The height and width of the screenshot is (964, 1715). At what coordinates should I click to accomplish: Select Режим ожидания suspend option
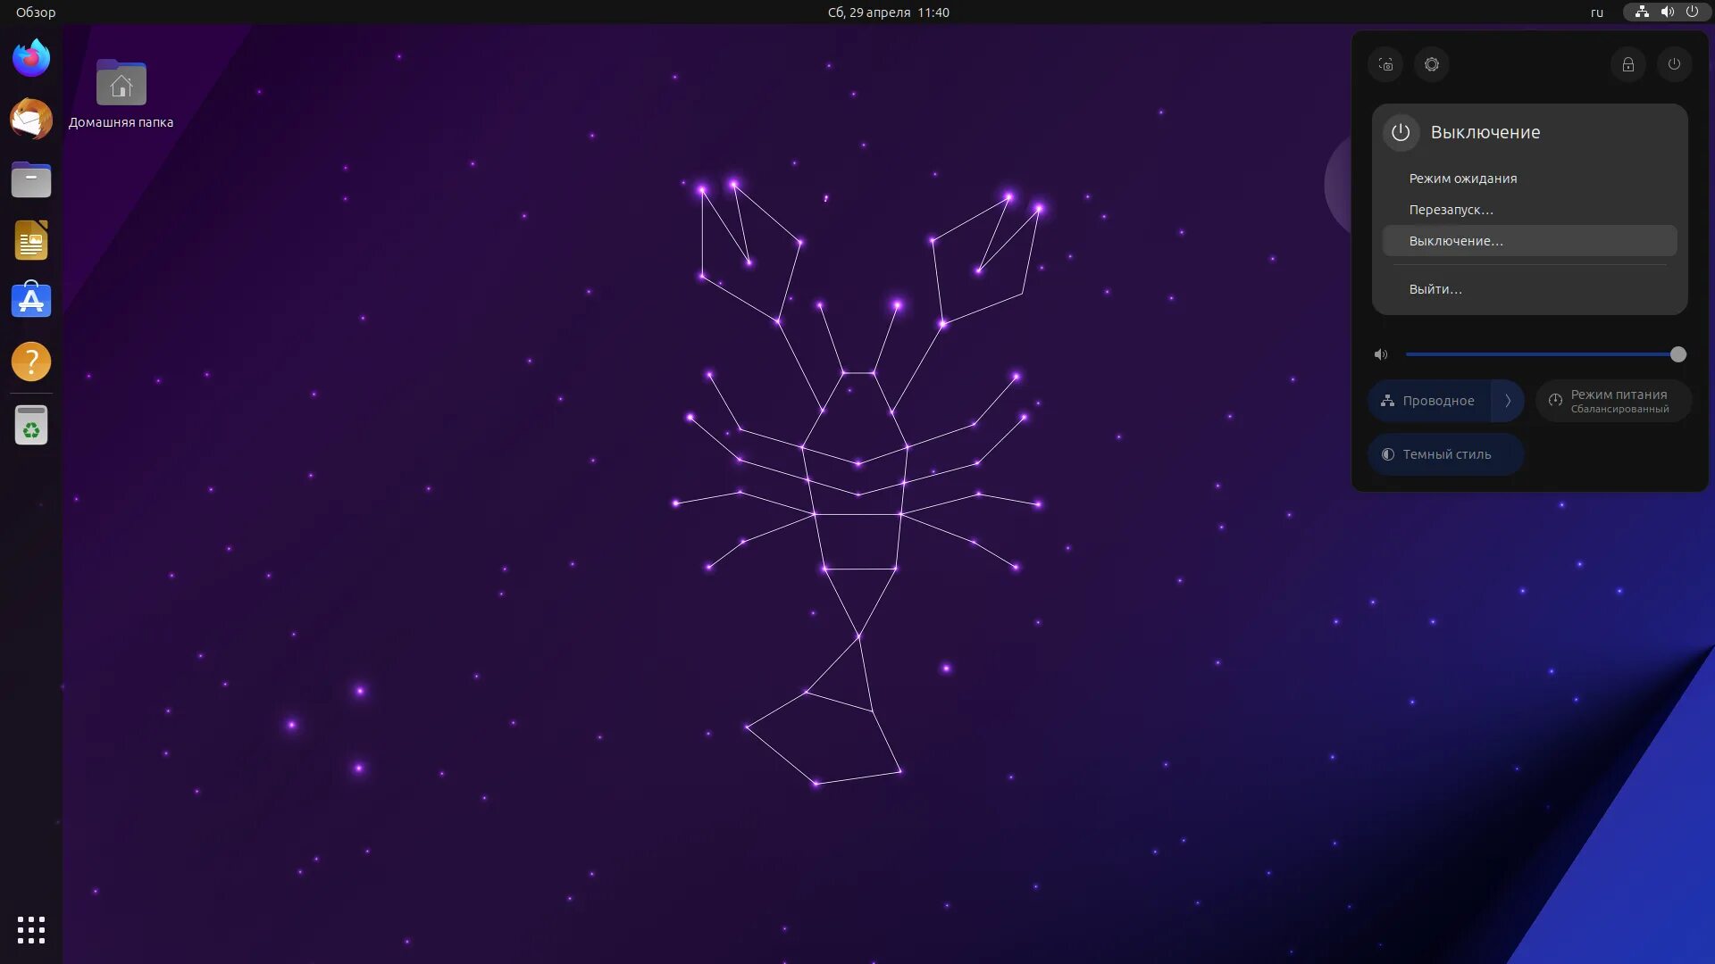tap(1529, 179)
